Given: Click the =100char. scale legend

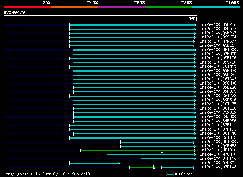Looking at the screenshot, I should click(x=181, y=174).
